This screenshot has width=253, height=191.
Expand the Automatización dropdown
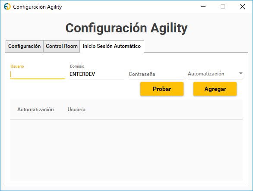tap(215, 74)
